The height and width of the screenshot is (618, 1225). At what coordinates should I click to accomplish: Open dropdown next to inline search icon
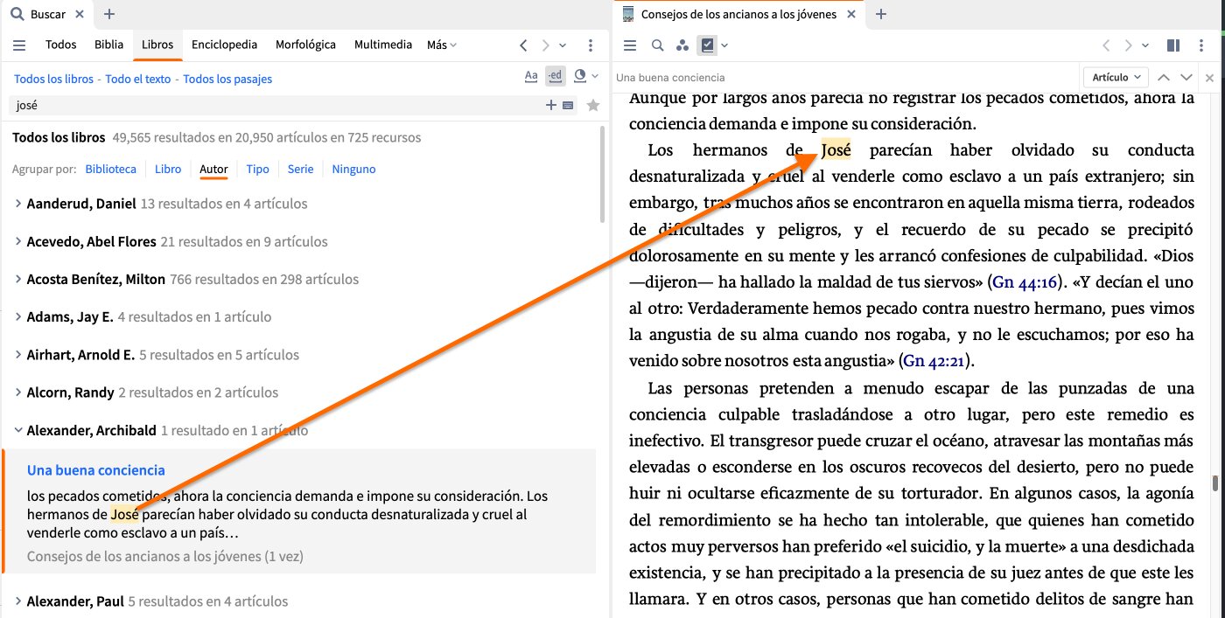(x=724, y=45)
